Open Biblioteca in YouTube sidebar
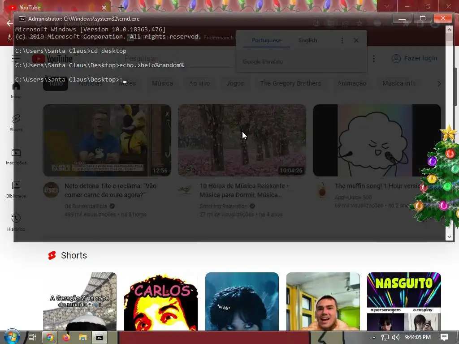This screenshot has width=459, height=344. (x=16, y=189)
